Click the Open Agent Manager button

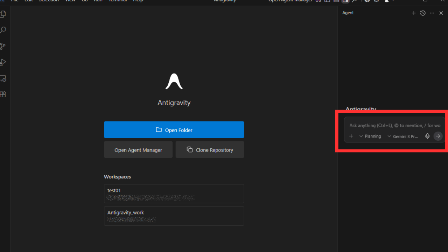pyautogui.click(x=138, y=150)
